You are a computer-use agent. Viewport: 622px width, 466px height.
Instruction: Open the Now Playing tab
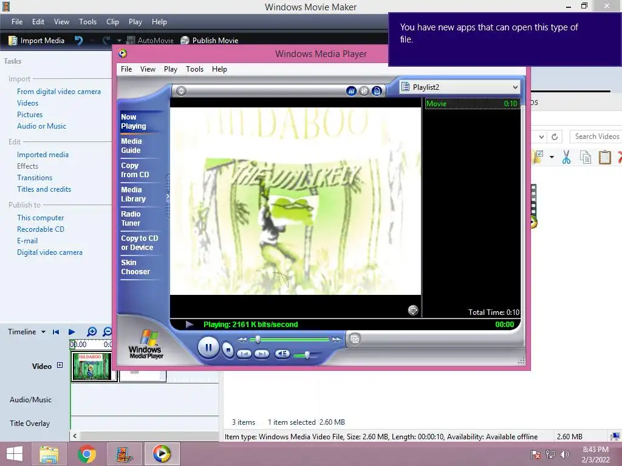[134, 121]
